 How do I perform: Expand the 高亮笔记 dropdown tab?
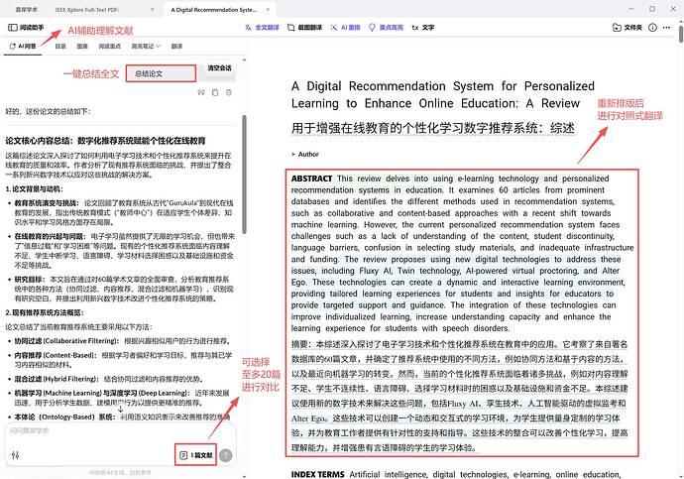146,47
